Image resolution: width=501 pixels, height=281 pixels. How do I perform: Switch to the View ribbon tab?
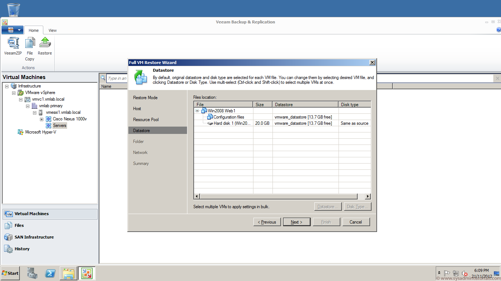click(x=52, y=30)
